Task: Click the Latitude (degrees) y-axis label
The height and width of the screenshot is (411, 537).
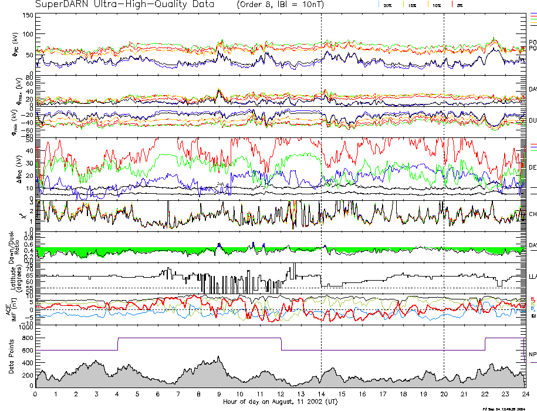Action: pyautogui.click(x=12, y=278)
